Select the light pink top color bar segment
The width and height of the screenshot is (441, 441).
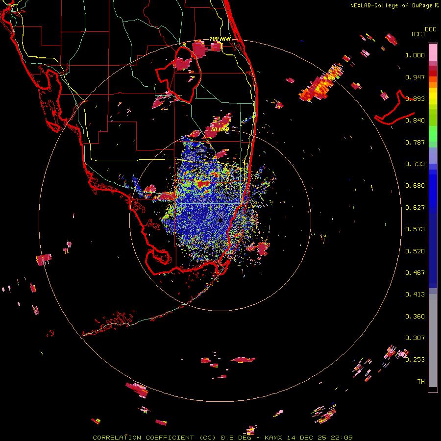tap(433, 52)
